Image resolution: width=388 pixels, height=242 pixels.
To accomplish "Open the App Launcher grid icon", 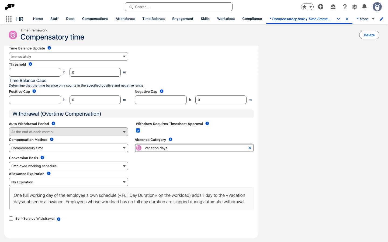I will (9, 19).
